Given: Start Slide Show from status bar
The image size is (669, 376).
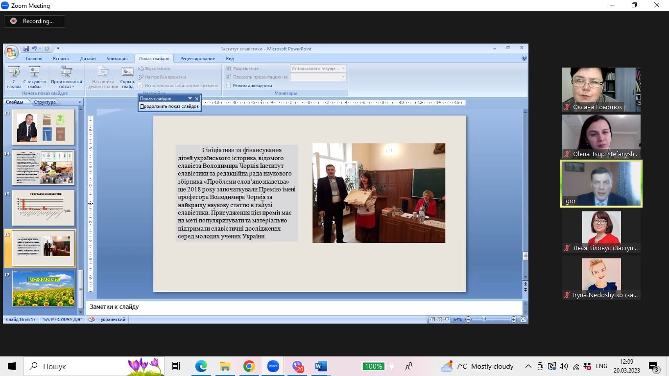Looking at the screenshot, I should [x=447, y=319].
